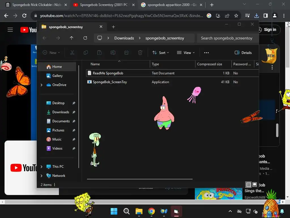Expand the Network tree node

click(41, 176)
